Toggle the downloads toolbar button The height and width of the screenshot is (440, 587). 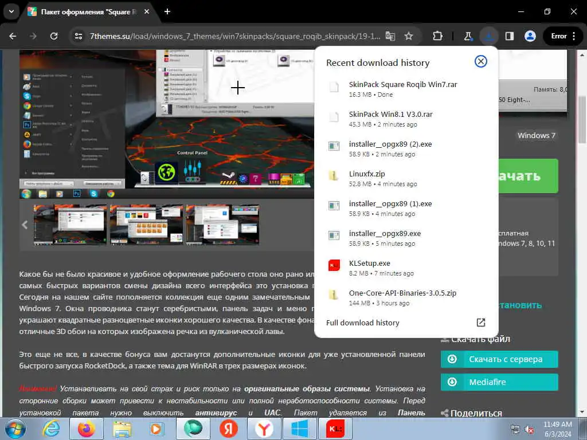click(x=489, y=36)
